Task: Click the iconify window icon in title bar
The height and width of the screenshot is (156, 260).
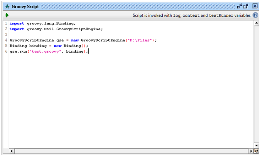Action: 239,6
